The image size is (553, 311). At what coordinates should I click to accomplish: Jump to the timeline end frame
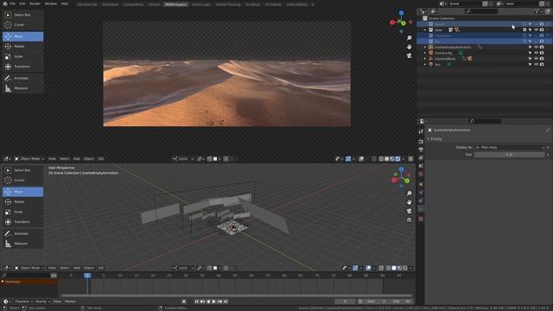click(x=226, y=301)
